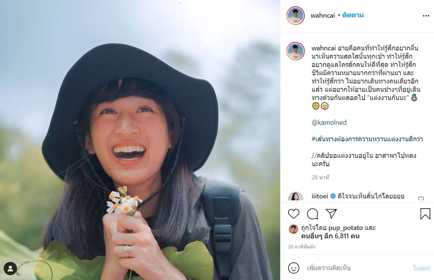This screenshot has width=434, height=280.
Task: Share post via paper plane icon
Action: (x=331, y=213)
